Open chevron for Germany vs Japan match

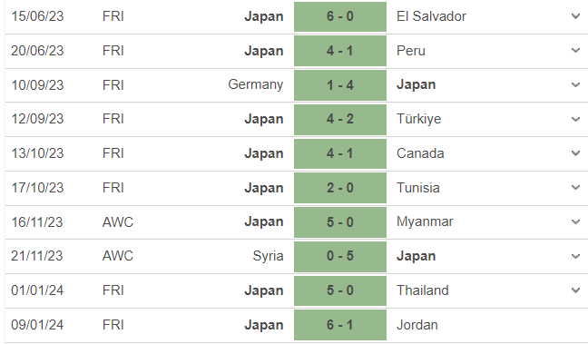(x=575, y=84)
